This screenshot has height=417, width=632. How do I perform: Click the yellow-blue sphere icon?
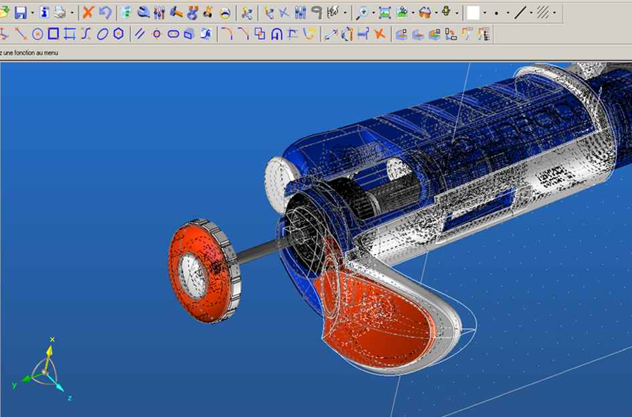point(225,13)
